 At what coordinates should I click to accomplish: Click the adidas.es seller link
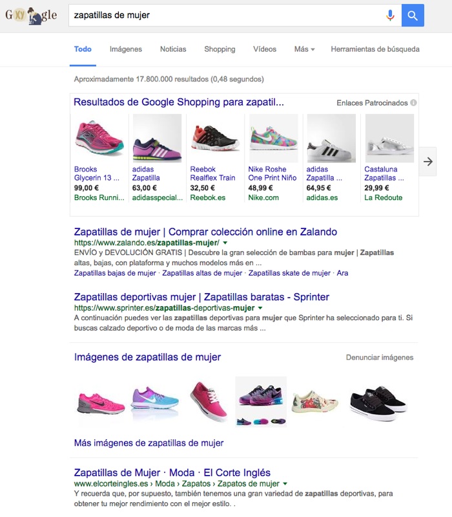[x=322, y=197]
